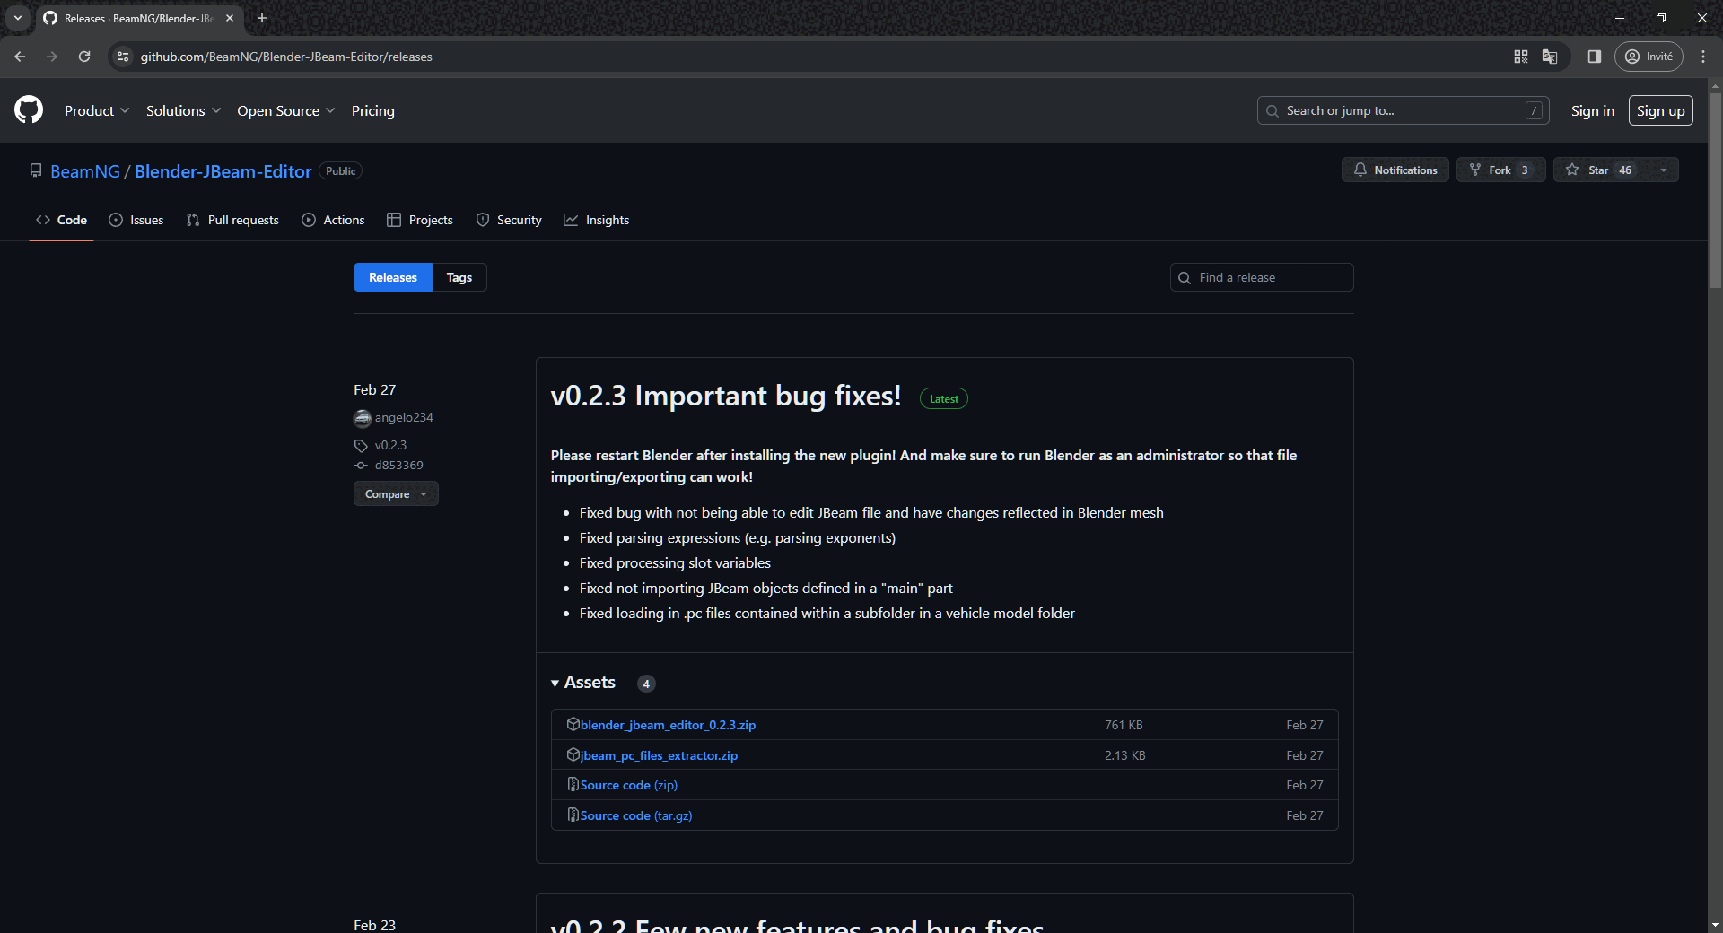This screenshot has height=933, width=1723.
Task: Toggle the browser side panel icon
Action: pos(1595,57)
